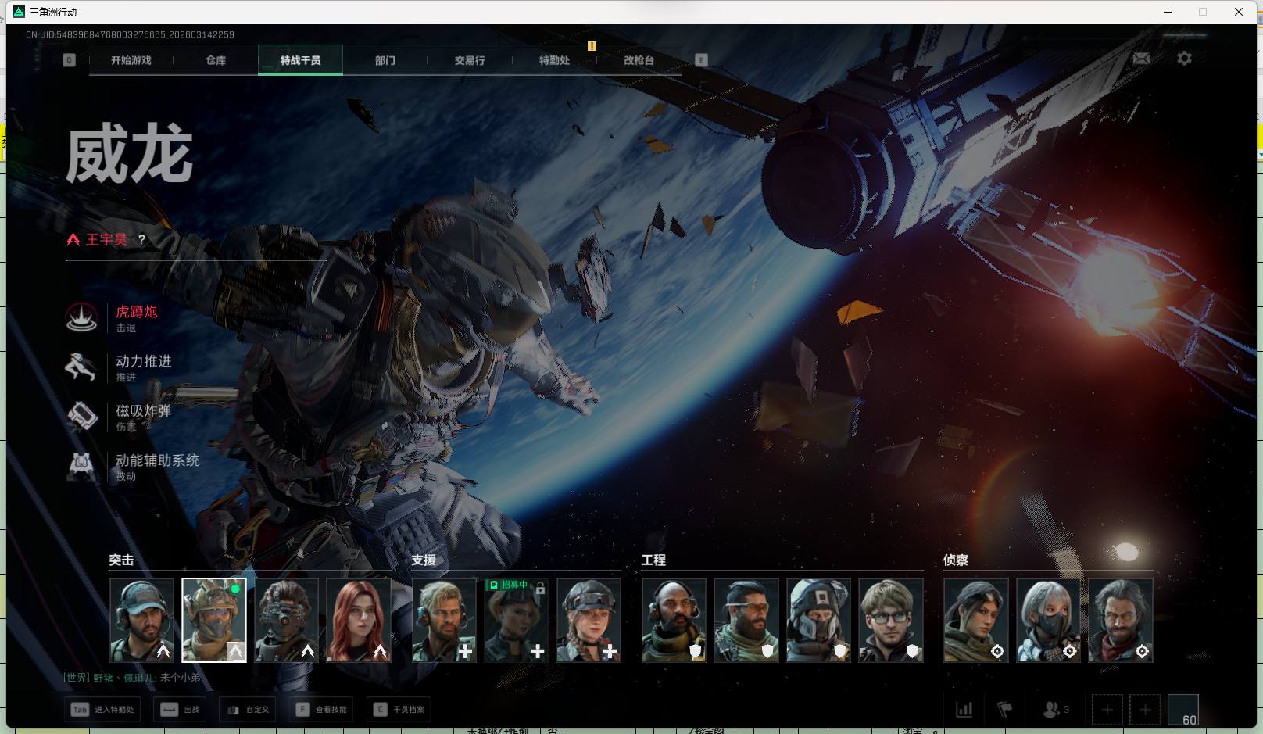The image size is (1263, 734).
Task: Click the F 查看技能 button
Action: pos(321,710)
